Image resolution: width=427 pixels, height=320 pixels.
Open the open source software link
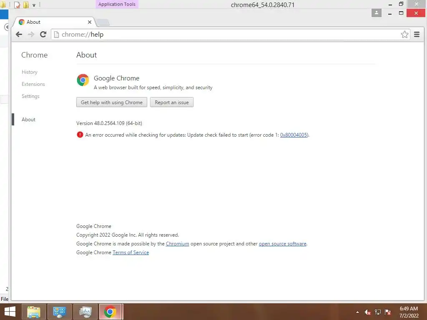[x=282, y=244]
